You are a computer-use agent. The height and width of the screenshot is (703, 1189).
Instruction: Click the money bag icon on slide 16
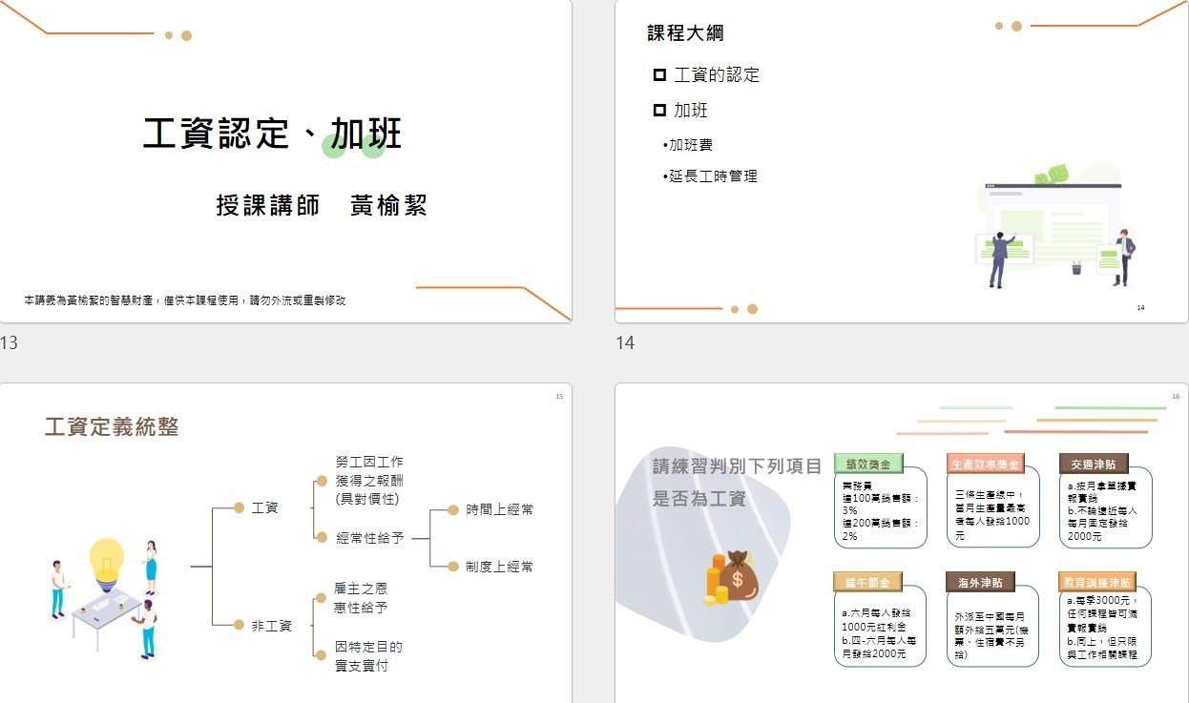tap(738, 575)
